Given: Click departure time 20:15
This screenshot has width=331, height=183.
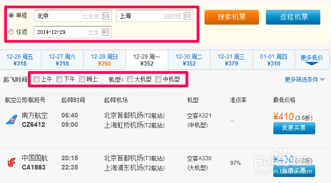Looking at the screenshot, I should pos(70,158).
